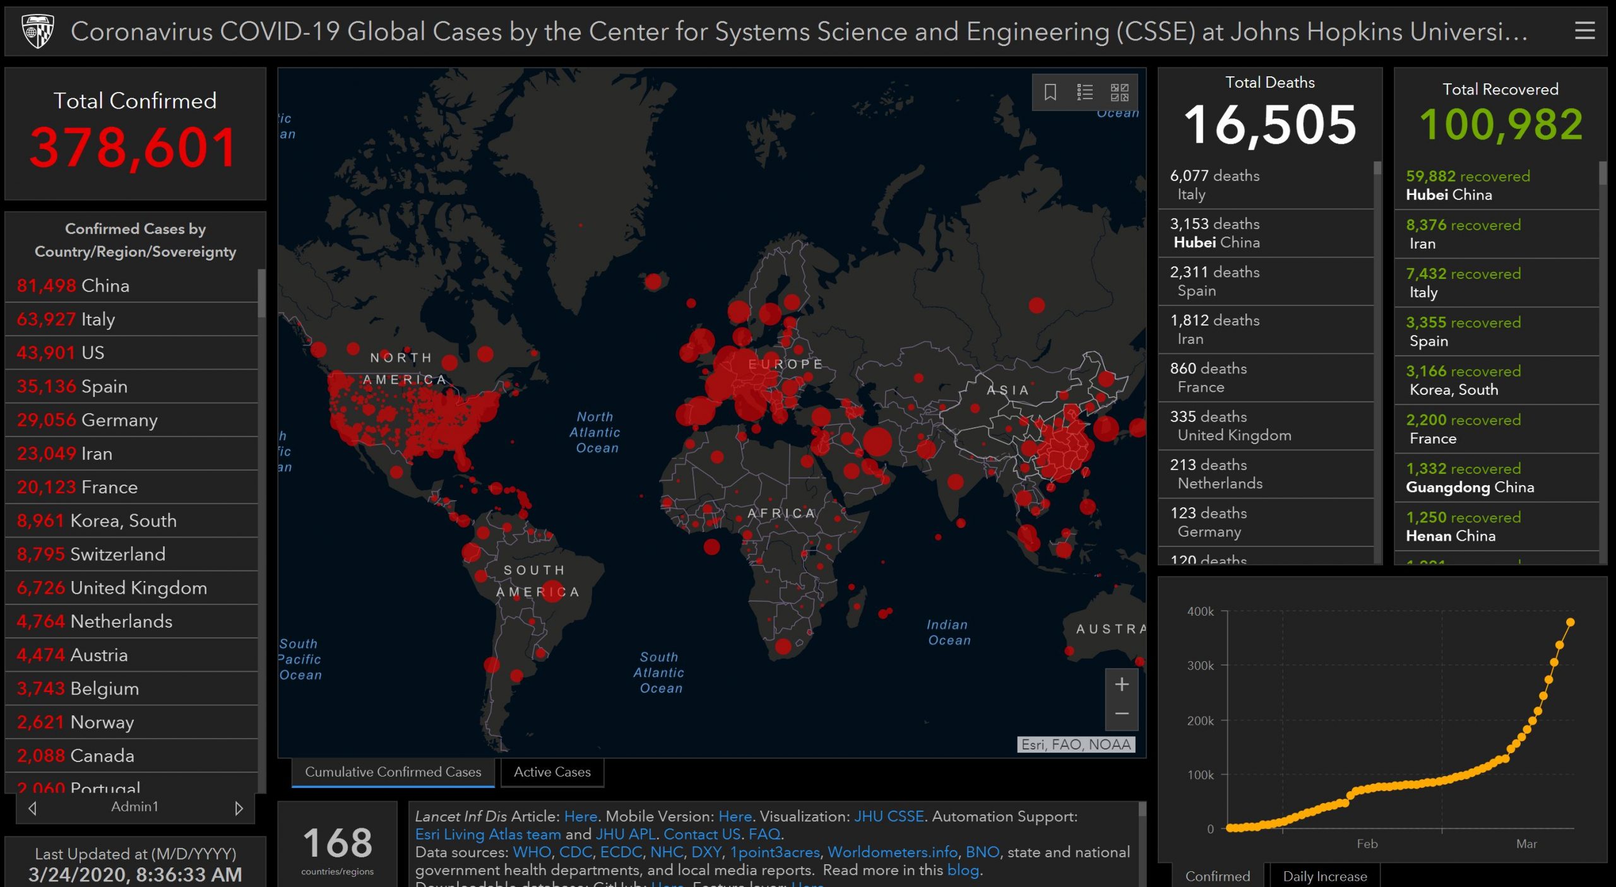Click the 59,882 recovered Hubei China entry
Screen dimensions: 1616x887
(x=1496, y=185)
